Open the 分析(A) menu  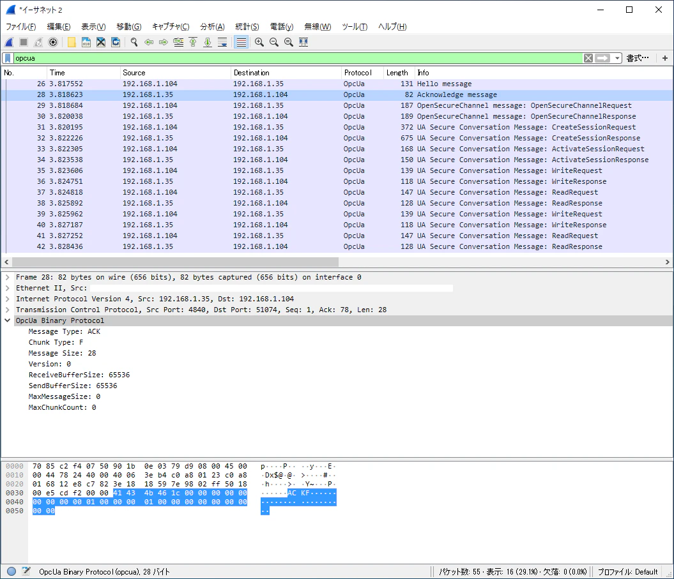click(x=212, y=27)
